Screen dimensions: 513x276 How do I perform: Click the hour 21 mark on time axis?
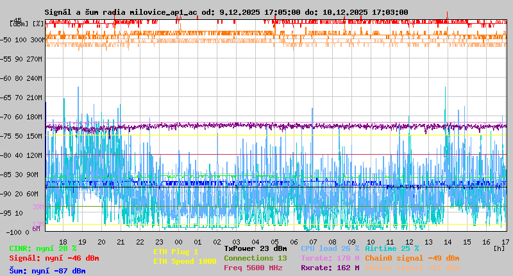pyautogui.click(x=121, y=241)
